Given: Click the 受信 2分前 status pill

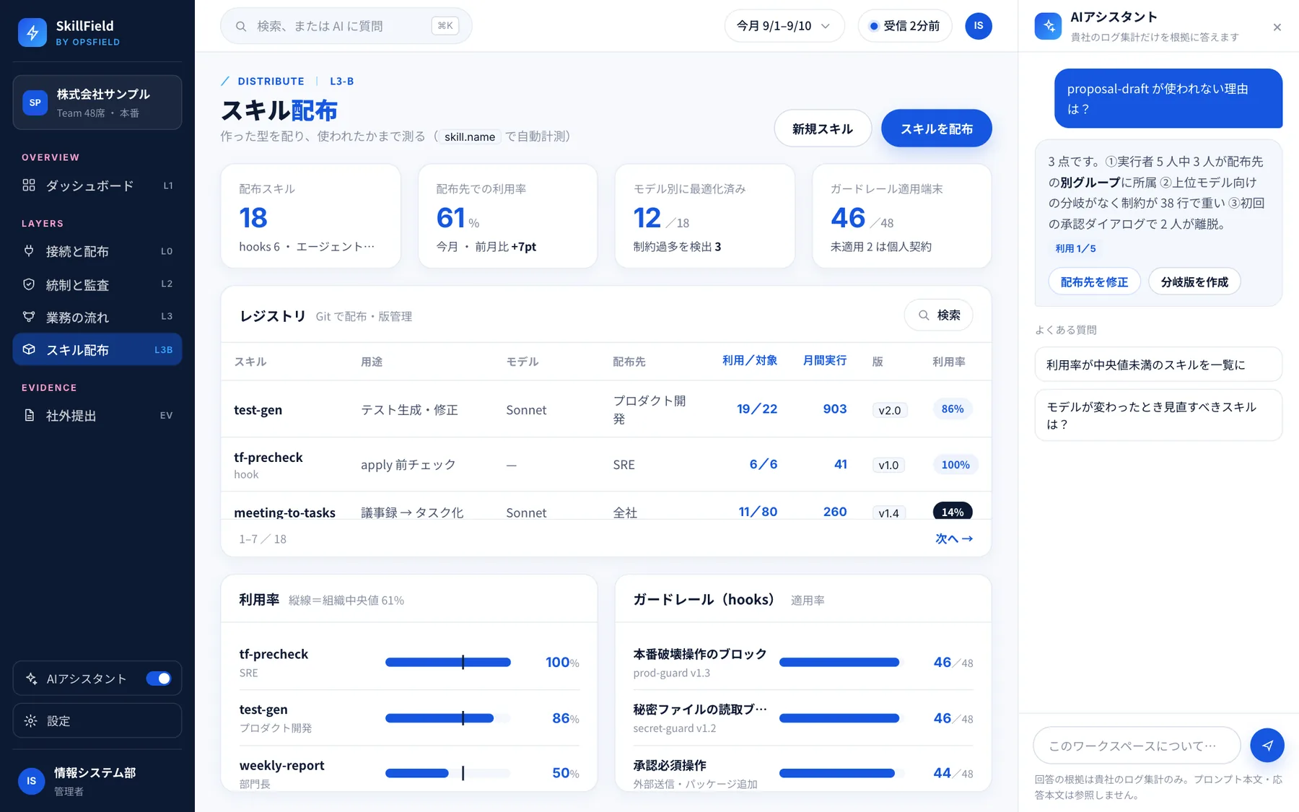Looking at the screenshot, I should coord(905,26).
